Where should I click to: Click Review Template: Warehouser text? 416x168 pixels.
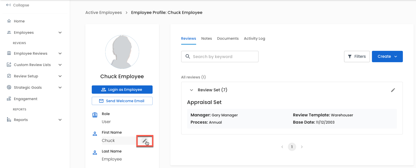point(323,115)
